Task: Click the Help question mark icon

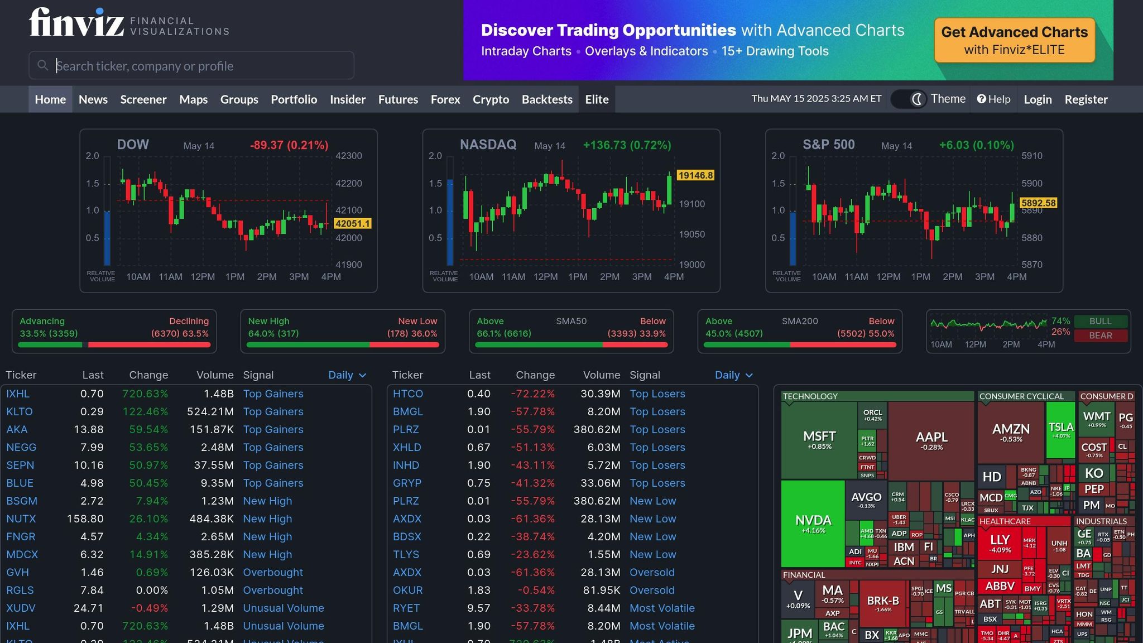Action: pos(982,99)
